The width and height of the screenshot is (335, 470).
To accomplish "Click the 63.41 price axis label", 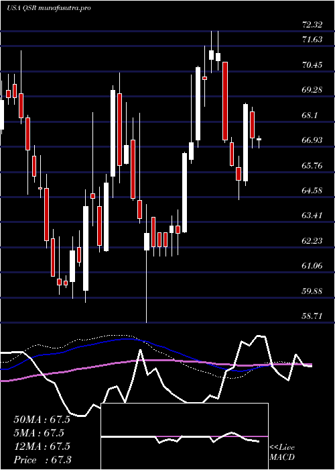I will (x=312, y=216).
